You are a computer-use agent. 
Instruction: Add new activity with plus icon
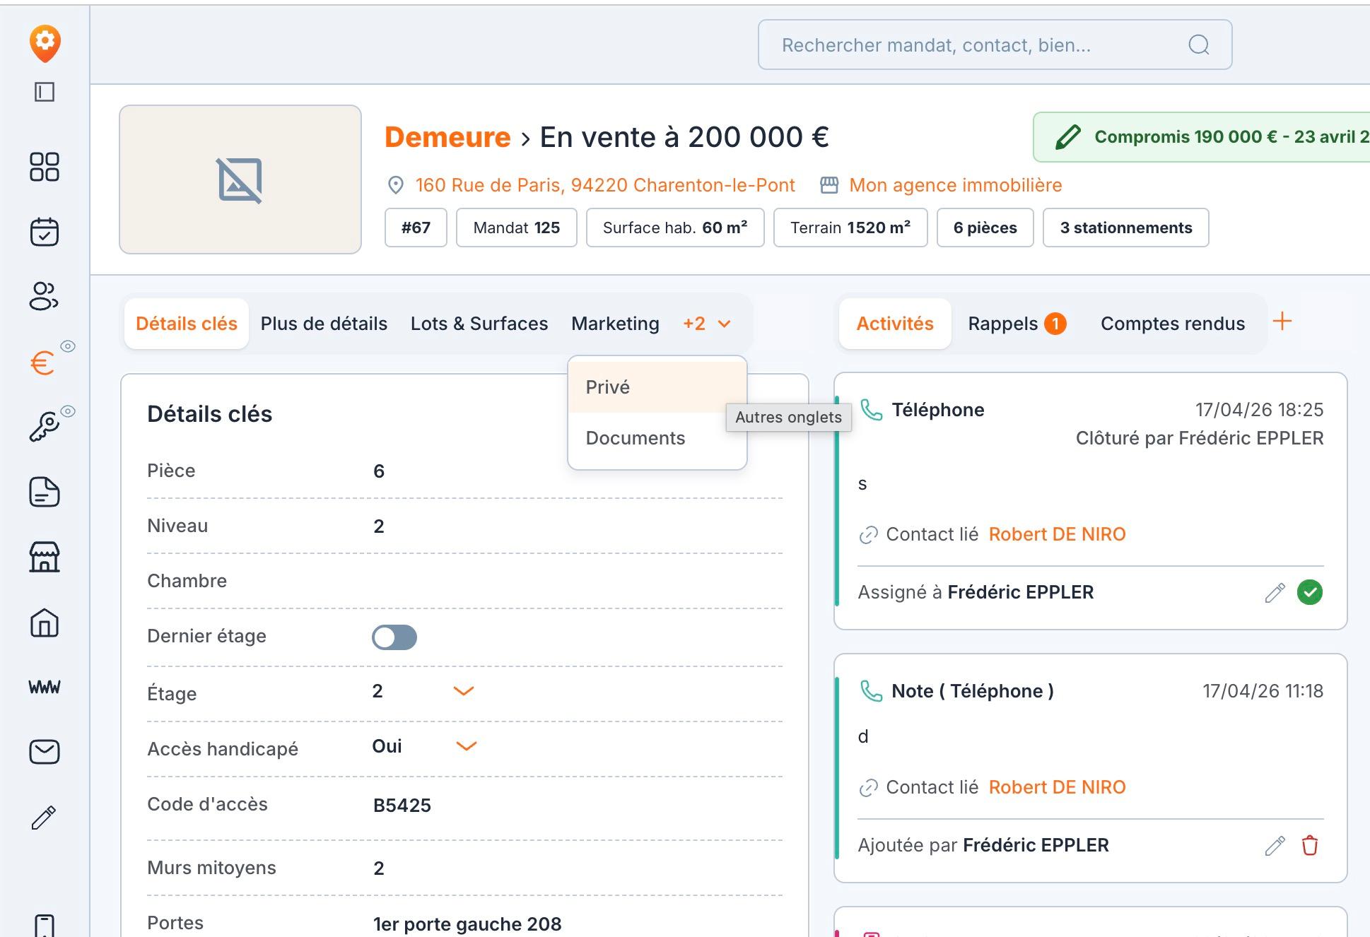coord(1282,322)
